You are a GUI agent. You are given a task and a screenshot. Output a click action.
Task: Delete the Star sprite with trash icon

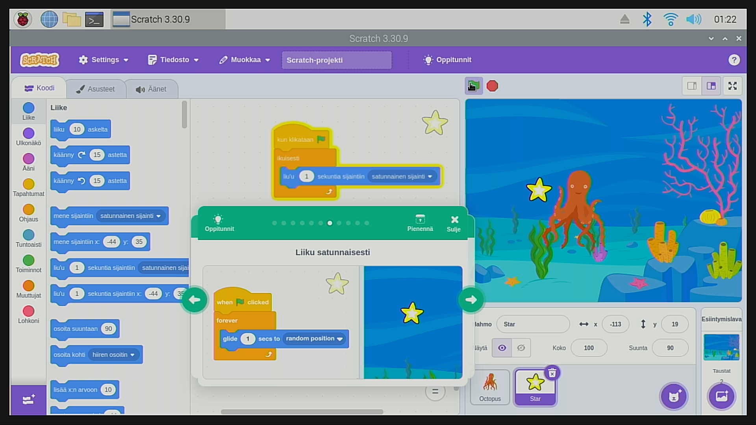552,373
